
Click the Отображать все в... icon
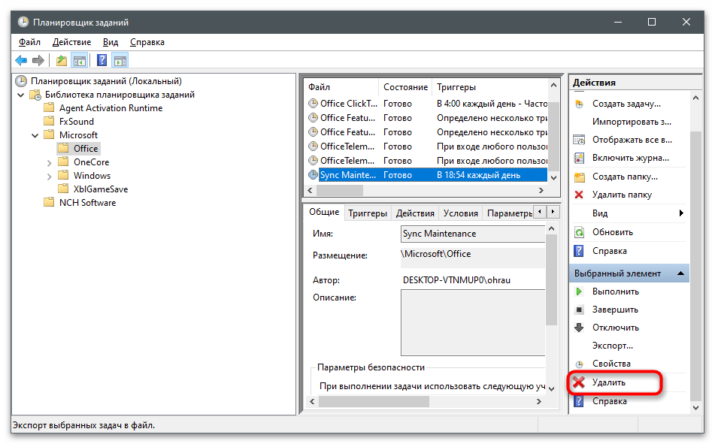pyautogui.click(x=579, y=140)
